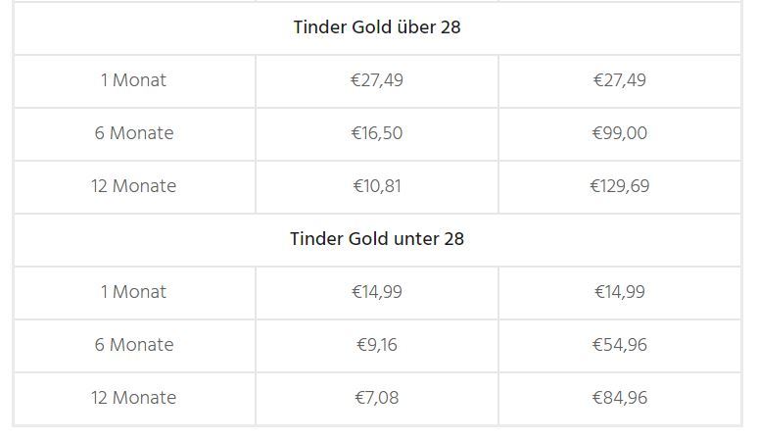Select "12 Monate" under Tinder Gold über 28

pos(133,186)
